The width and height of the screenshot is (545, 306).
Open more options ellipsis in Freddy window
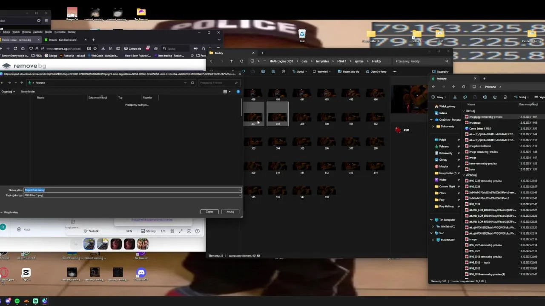tap(394, 71)
